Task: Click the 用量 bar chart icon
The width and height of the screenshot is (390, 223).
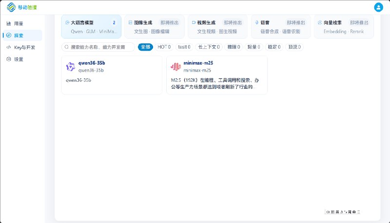Action: (9, 23)
